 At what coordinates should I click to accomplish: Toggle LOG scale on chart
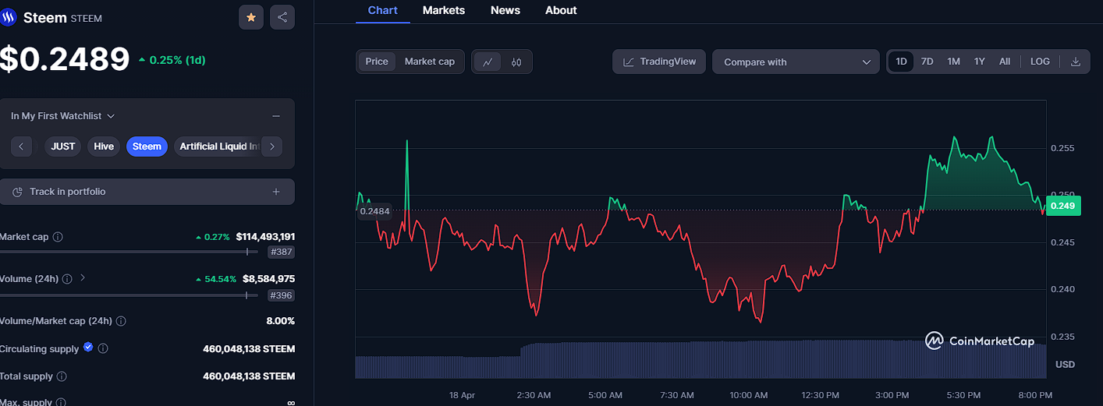1040,62
